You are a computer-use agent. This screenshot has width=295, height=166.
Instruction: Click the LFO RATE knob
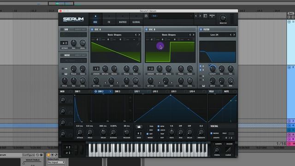(x=171, y=132)
